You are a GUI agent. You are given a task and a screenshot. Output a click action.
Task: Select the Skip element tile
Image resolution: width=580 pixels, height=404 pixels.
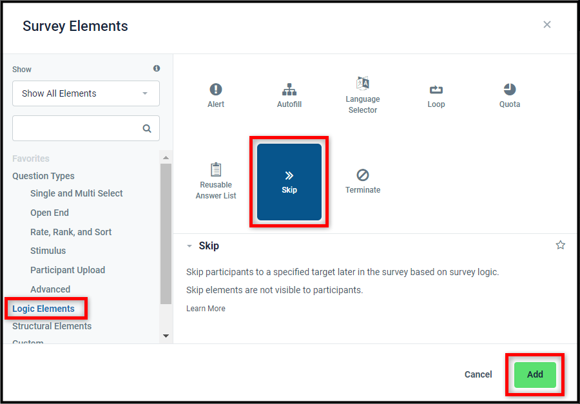[x=289, y=182]
